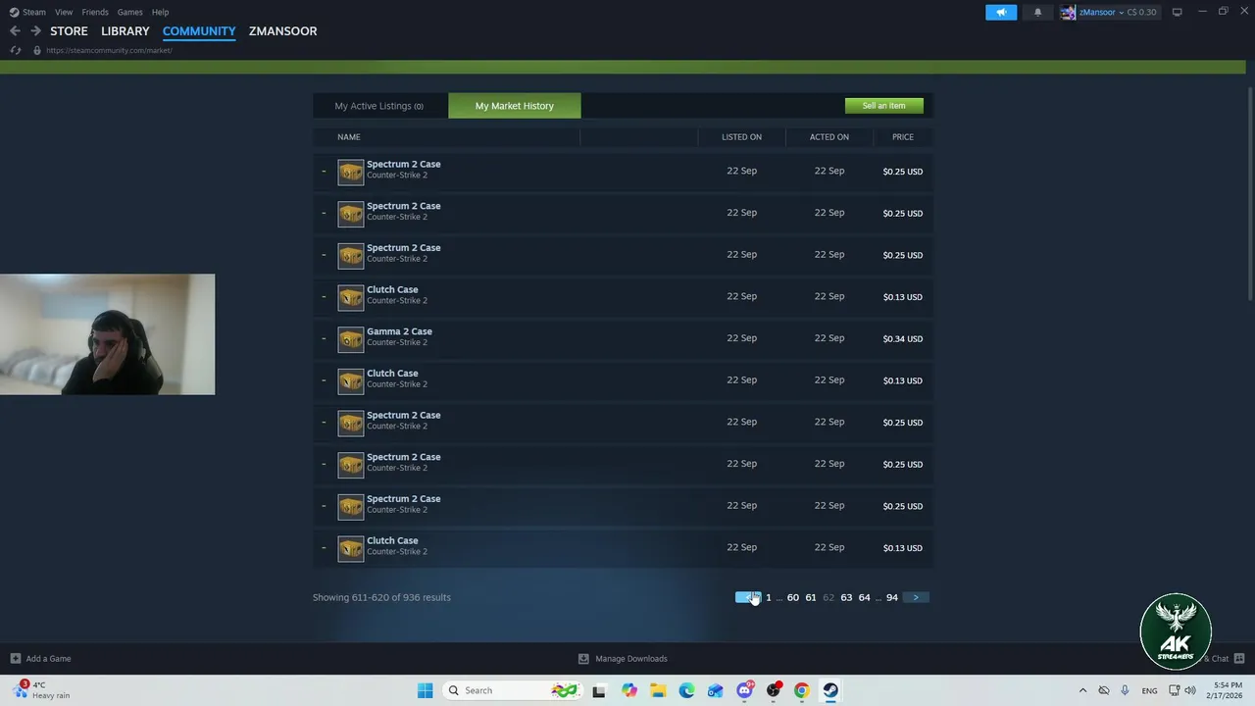
Task: Click the Showing 611-620 of 936 results text
Action: 381,597
